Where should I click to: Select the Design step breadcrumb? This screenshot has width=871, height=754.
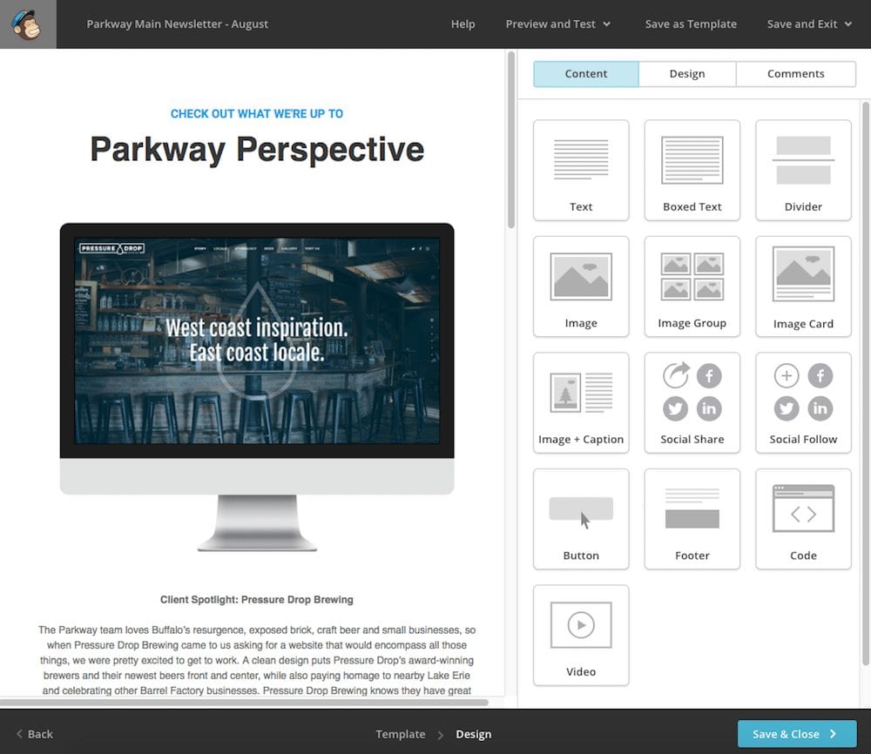click(x=473, y=734)
